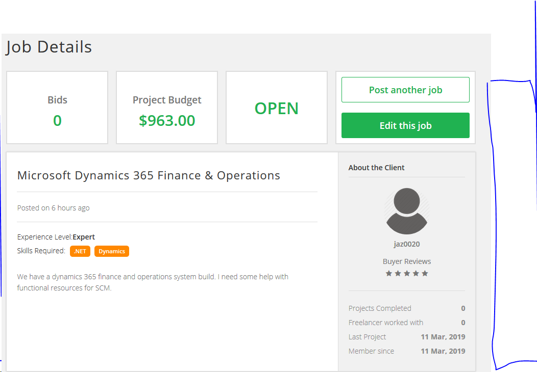The image size is (537, 372).
Task: Click the OPEN status label
Action: (x=276, y=108)
